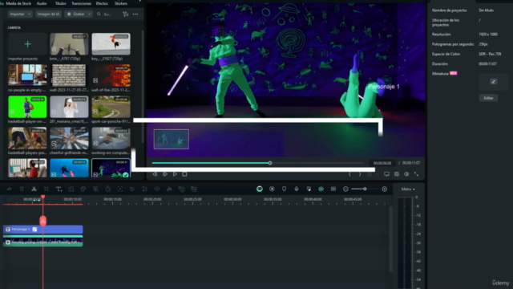Click the search magnifier icon in media panel
The image size is (513, 289).
click(x=99, y=14)
